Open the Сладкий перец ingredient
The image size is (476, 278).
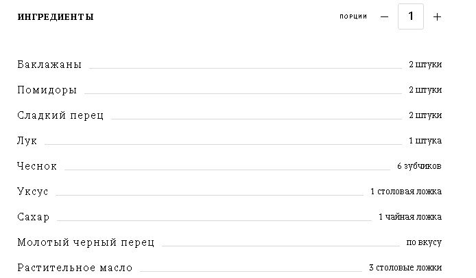(60, 115)
